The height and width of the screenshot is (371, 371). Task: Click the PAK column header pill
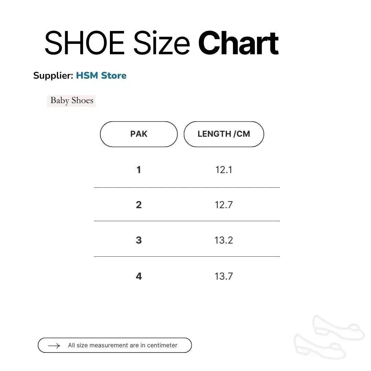tap(139, 134)
